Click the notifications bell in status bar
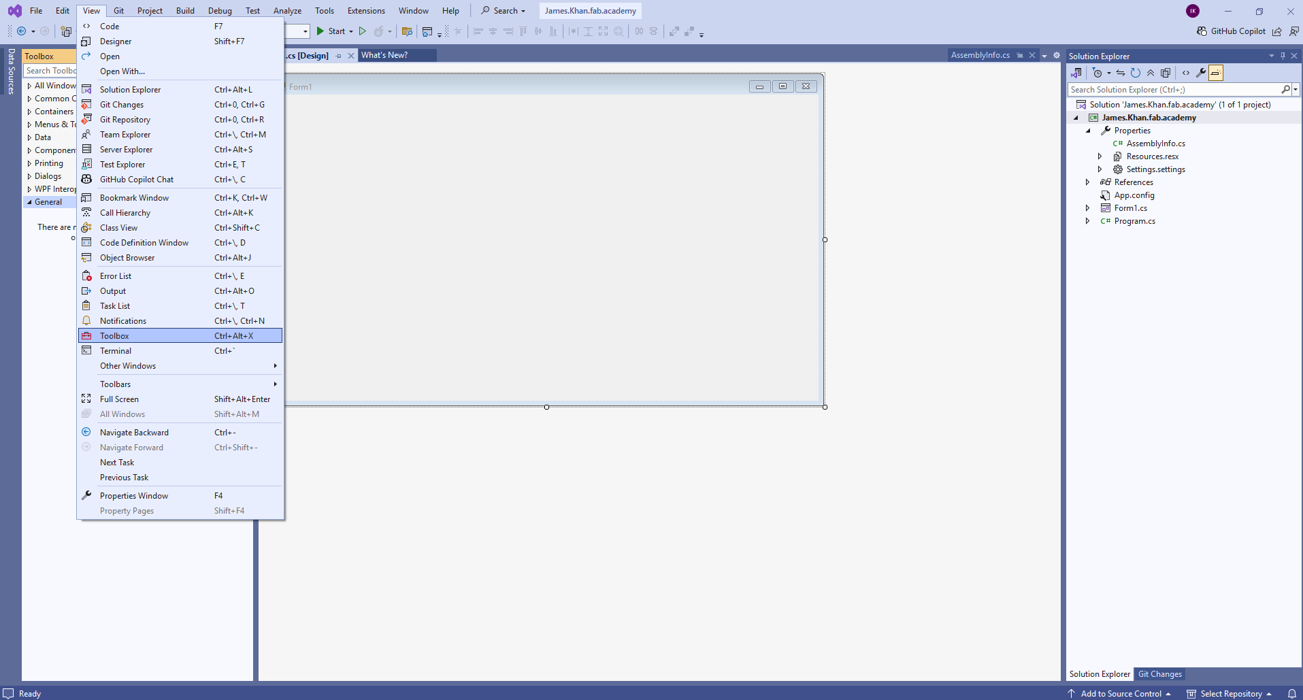 point(1292,694)
